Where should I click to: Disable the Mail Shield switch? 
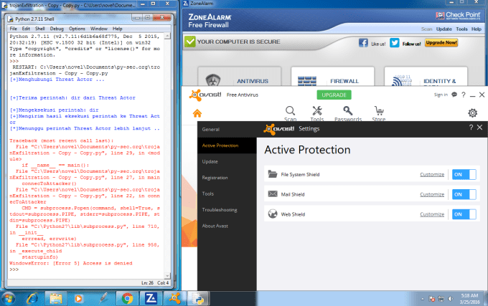(x=464, y=194)
